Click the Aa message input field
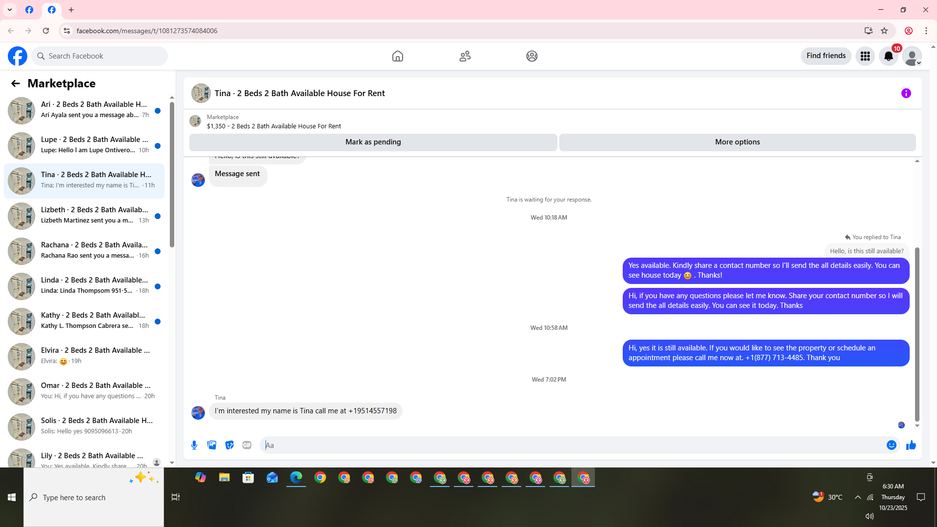This screenshot has width=937, height=527. (571, 445)
